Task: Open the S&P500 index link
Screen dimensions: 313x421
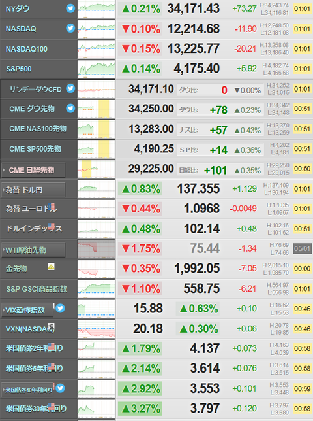Action: pos(19,69)
